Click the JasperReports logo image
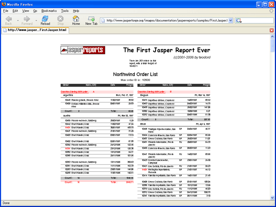Image resolution: width=276 pixels, height=207 pixels. (83, 50)
